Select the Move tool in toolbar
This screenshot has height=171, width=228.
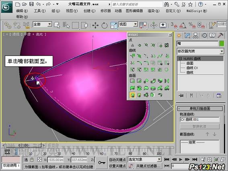click(95, 25)
